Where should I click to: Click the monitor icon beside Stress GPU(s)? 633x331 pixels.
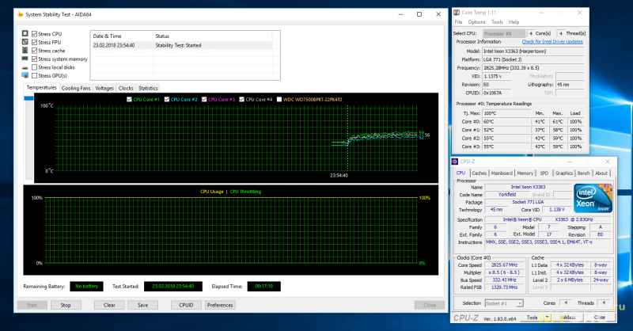25,75
